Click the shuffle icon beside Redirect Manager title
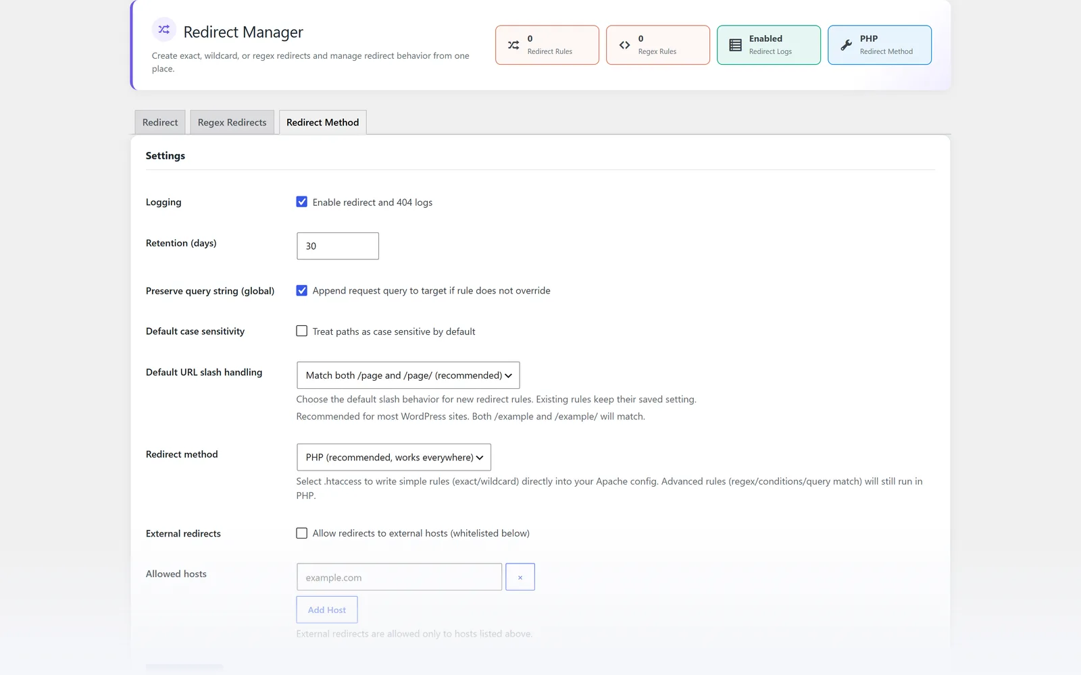Image resolution: width=1081 pixels, height=675 pixels. coord(164,29)
